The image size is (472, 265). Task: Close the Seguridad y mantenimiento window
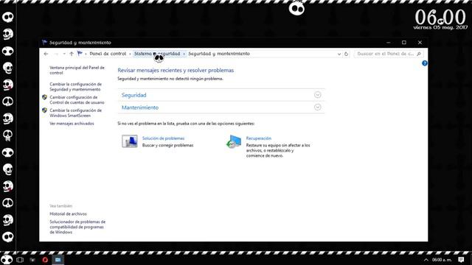click(420, 43)
